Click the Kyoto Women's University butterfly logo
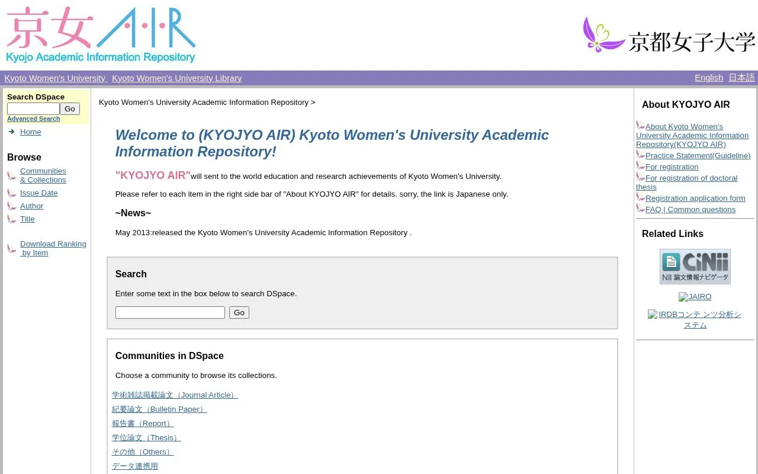Image resolution: width=758 pixels, height=474 pixels. pos(669,35)
